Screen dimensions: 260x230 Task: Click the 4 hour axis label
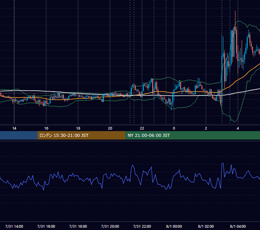[238, 128]
